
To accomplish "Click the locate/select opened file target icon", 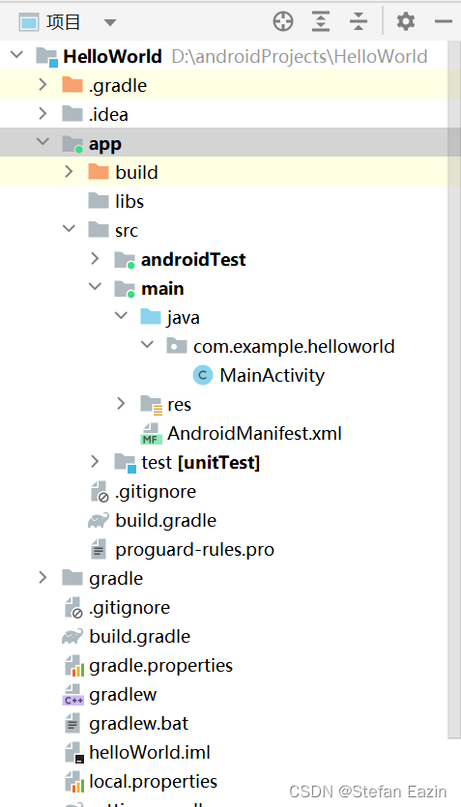I will tap(283, 22).
